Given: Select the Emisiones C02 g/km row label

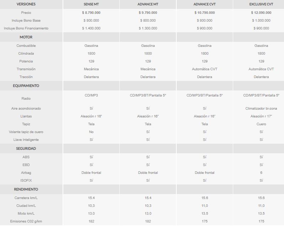Looking at the screenshot, I should pyautogui.click(x=26, y=221).
